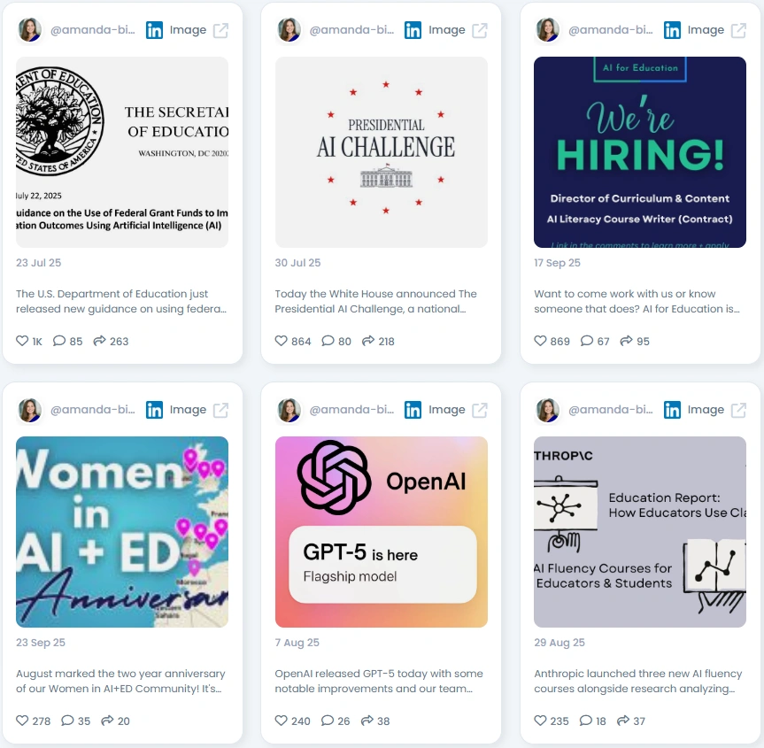Click LinkedIn icon on the Women in AI+ED post
Viewport: 764px width, 748px height.
click(154, 411)
